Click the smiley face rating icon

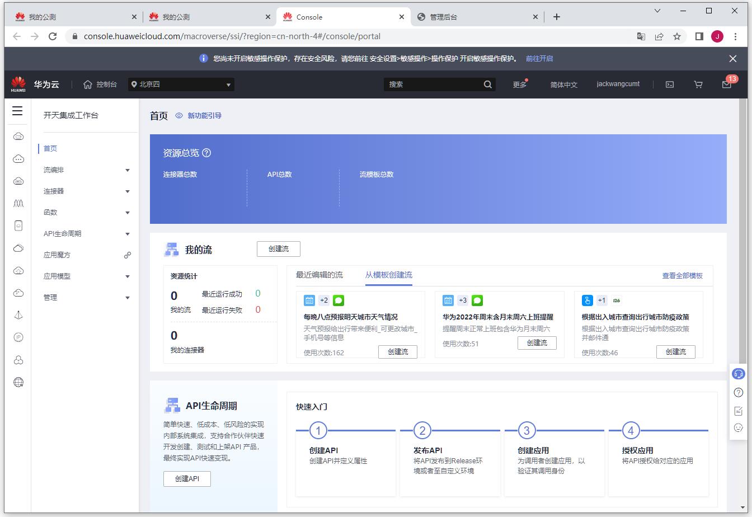pyautogui.click(x=739, y=428)
